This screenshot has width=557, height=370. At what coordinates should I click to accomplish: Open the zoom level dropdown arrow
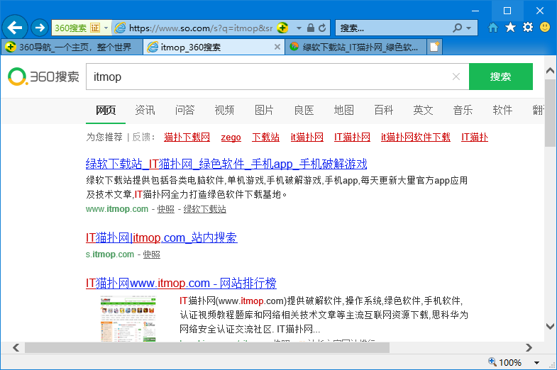click(536, 362)
